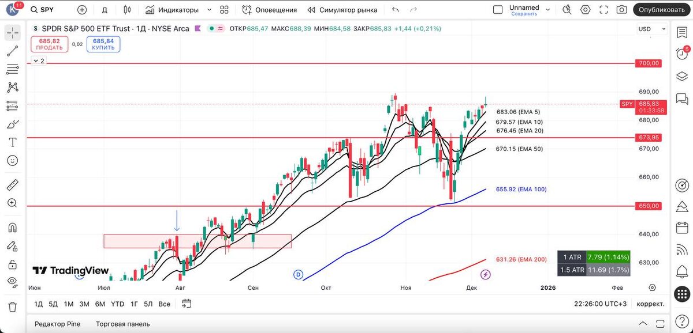Open timezone menu at 22:26:00 UTC+3
Viewport: 693px width, 333px height.
coord(599,304)
